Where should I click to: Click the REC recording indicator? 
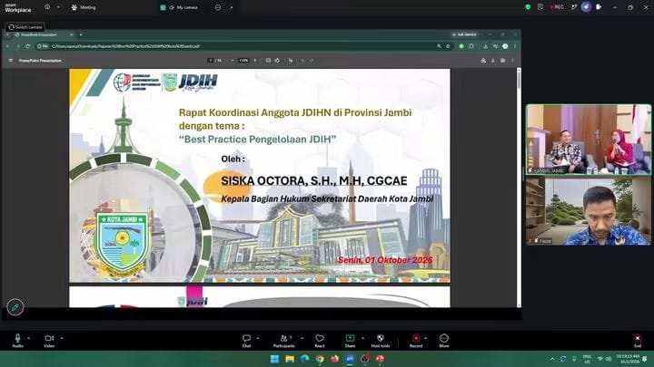557,7
